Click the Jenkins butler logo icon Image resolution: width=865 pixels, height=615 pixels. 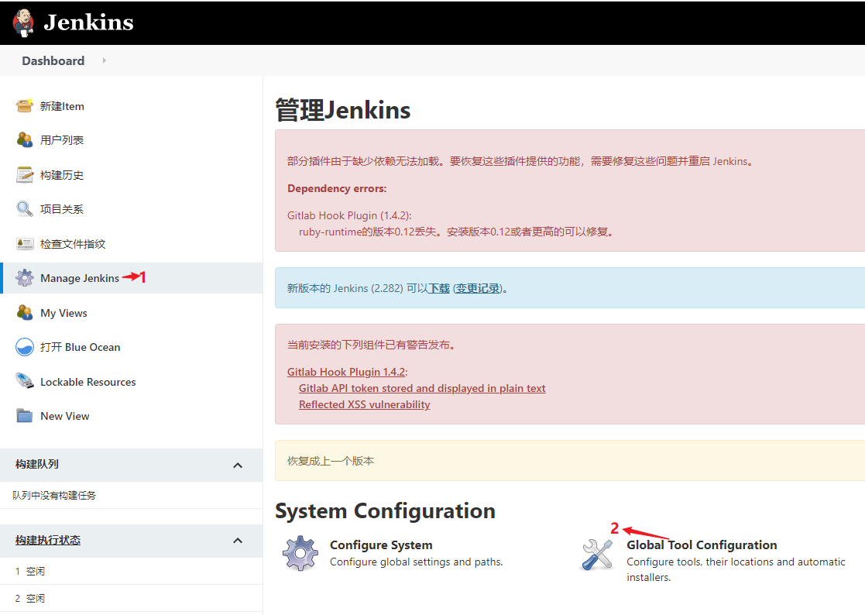coord(23,22)
